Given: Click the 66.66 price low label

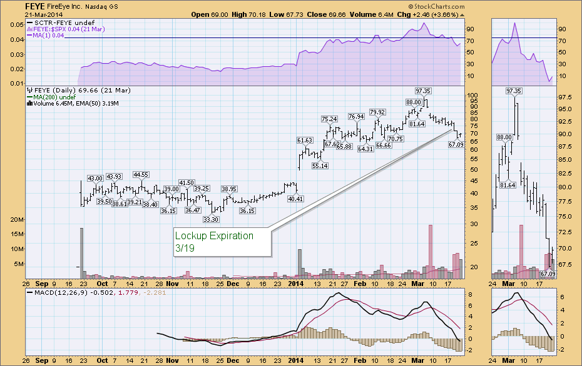Looking at the screenshot, I should tap(384, 145).
